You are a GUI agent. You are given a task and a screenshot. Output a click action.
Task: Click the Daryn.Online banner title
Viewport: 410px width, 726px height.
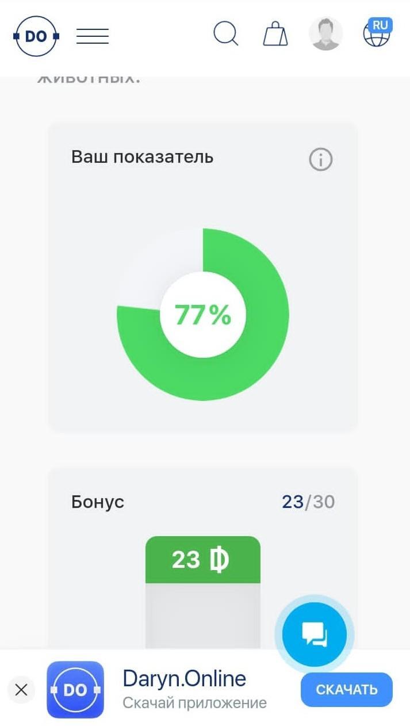(185, 679)
